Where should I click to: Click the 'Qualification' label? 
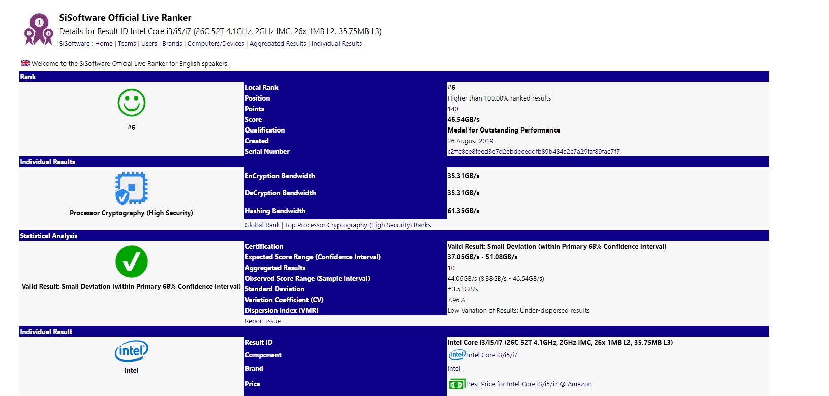point(265,130)
